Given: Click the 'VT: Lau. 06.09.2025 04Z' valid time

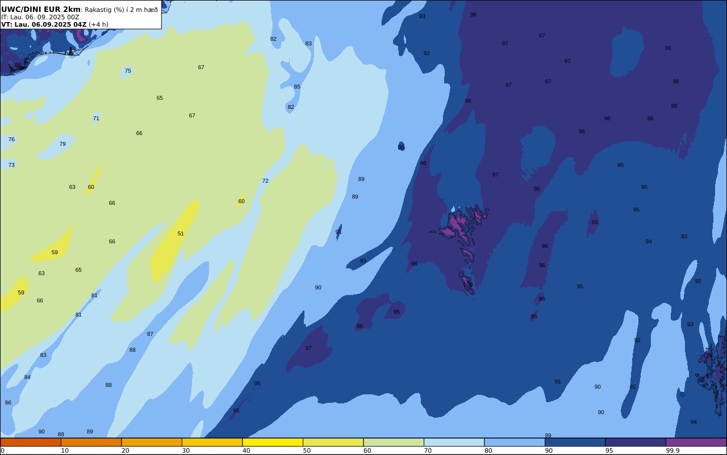Looking at the screenshot, I should click(x=44, y=24).
